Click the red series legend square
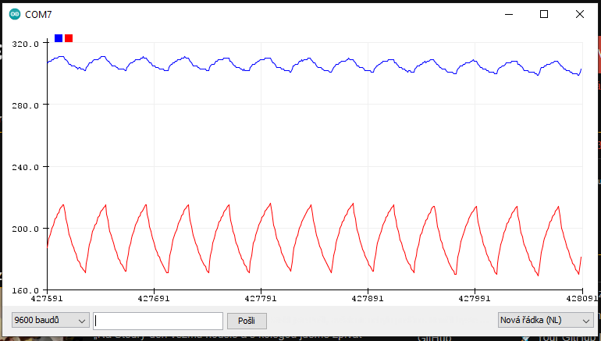The width and height of the screenshot is (601, 341). coord(69,38)
